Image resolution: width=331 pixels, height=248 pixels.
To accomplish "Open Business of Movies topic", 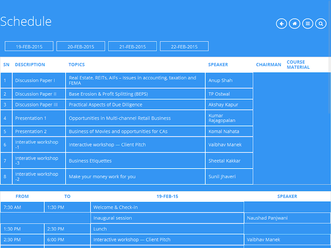I will pos(135,131).
